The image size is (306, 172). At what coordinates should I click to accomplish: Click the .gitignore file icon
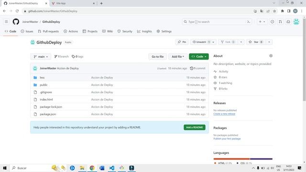pyautogui.click(x=35, y=92)
